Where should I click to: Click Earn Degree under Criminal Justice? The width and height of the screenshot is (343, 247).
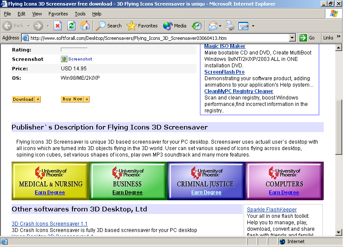click(x=206, y=193)
